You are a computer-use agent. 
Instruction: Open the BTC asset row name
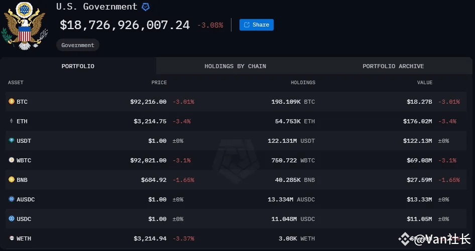pyautogui.click(x=22, y=102)
